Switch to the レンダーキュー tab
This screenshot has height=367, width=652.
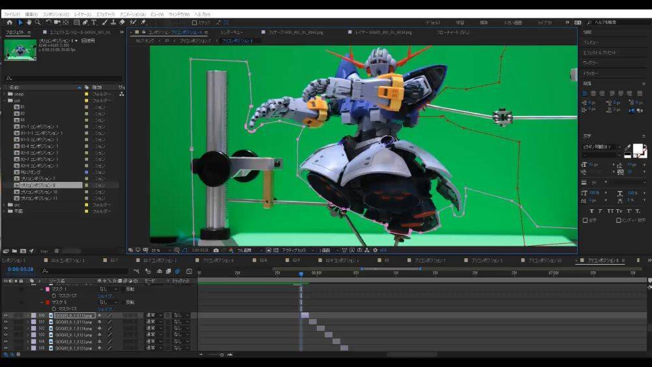[x=231, y=32]
